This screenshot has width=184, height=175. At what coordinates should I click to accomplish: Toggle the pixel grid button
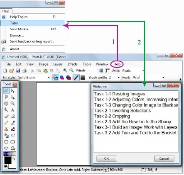pyautogui.click(x=101, y=70)
